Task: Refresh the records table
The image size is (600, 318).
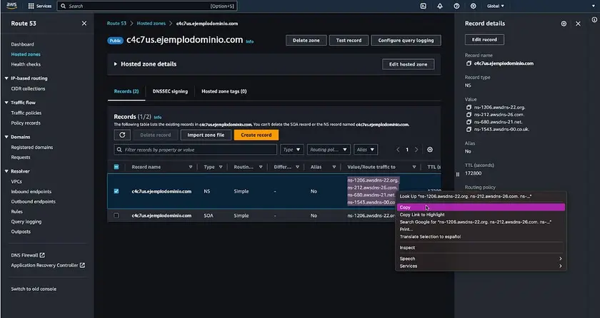Action: (122, 135)
